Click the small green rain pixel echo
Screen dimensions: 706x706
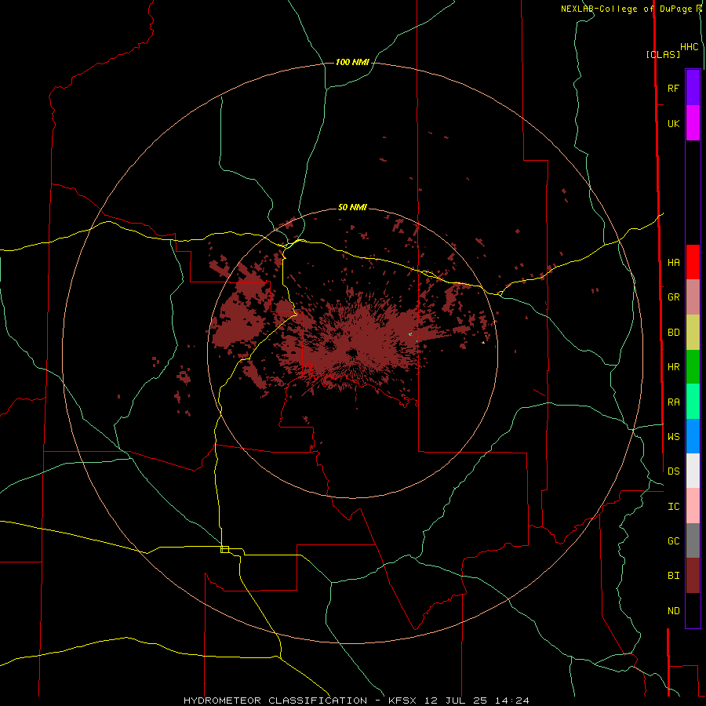click(410, 334)
